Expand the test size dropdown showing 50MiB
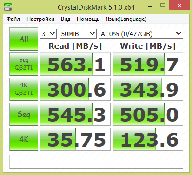This screenshot has height=175, width=192. (x=78, y=33)
